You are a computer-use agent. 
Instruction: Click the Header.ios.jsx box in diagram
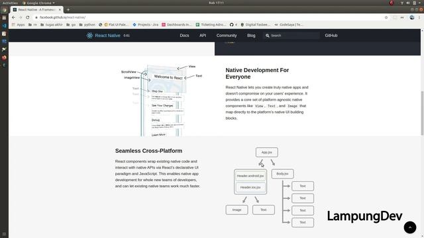(250, 187)
